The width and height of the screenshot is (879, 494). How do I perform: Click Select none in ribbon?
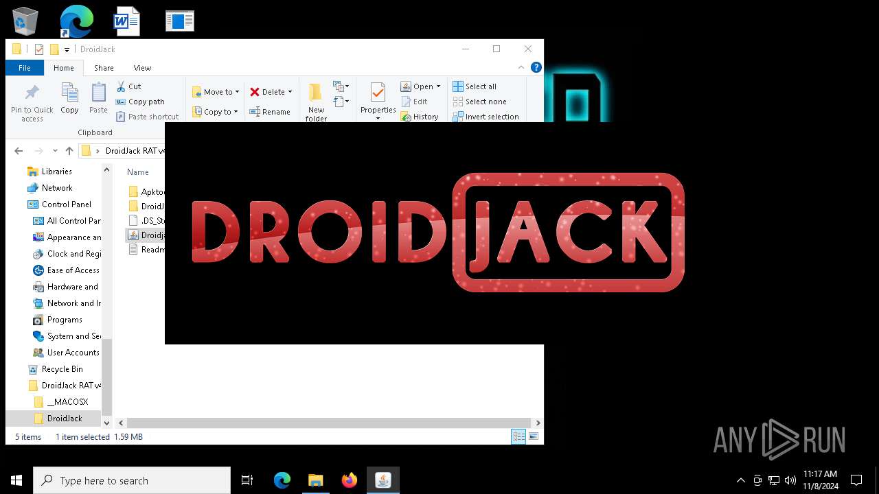coord(479,102)
